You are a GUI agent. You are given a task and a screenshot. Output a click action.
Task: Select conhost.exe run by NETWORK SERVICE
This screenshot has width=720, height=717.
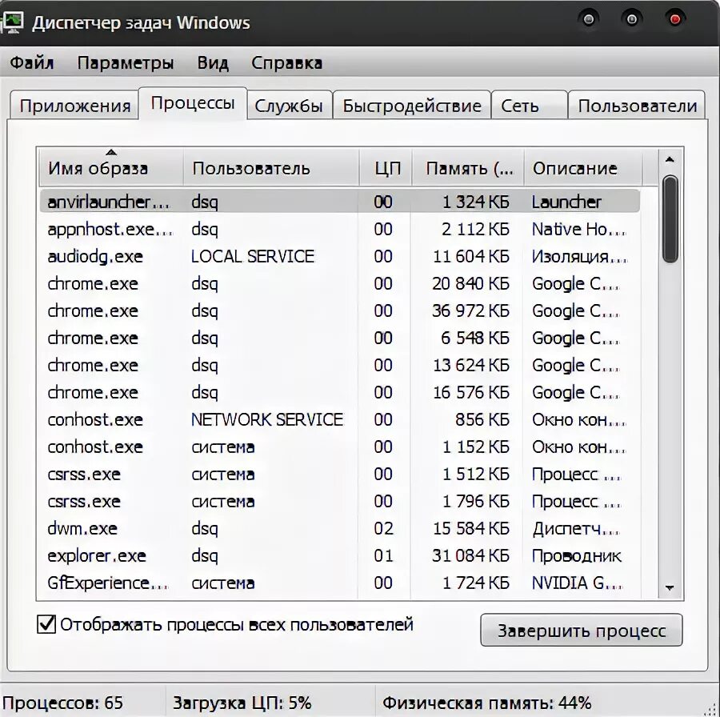[340, 419]
